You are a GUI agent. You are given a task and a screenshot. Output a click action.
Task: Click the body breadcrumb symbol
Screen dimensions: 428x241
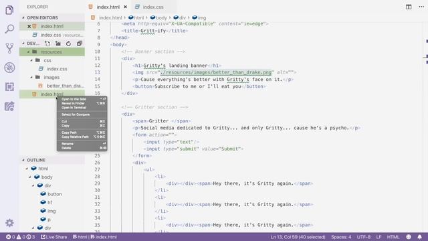point(158,18)
